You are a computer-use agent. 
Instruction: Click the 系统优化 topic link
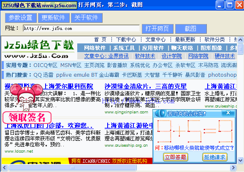click(x=140, y=65)
